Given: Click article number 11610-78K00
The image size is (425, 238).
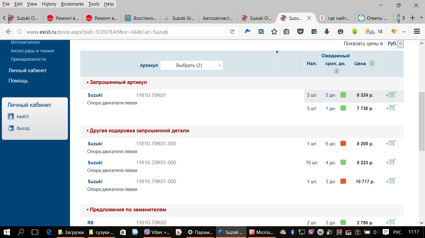Looking at the screenshot, I should point(151,223).
